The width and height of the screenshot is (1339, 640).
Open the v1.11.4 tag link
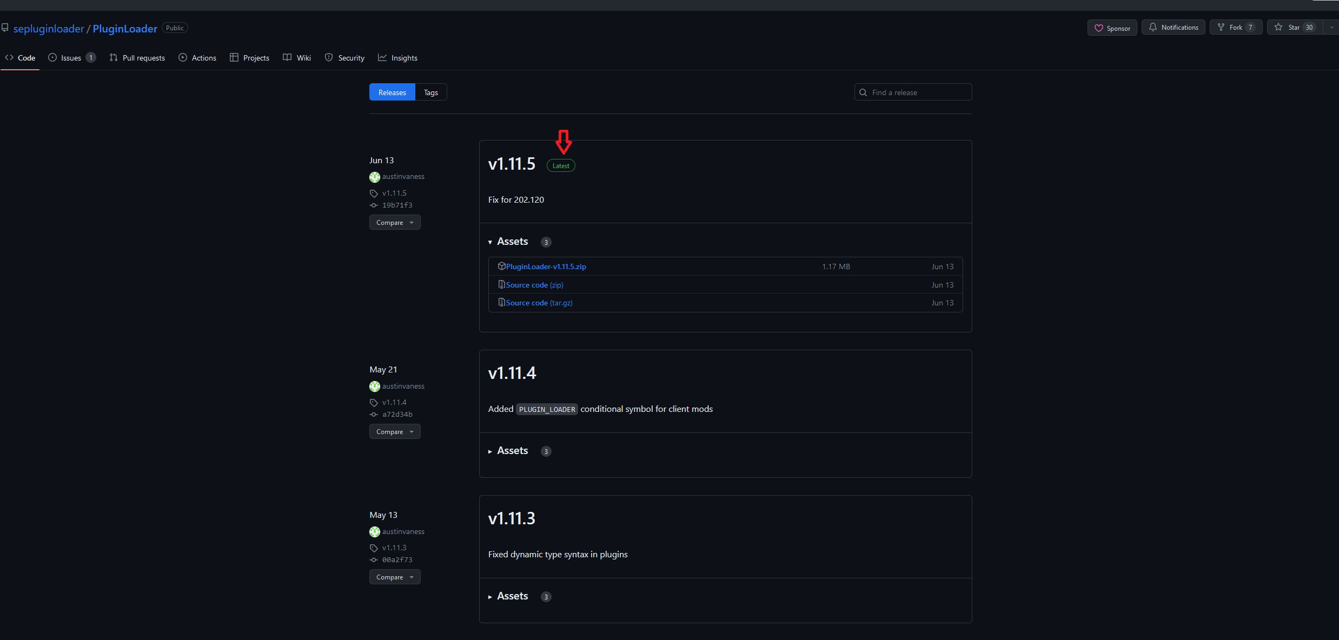(394, 402)
